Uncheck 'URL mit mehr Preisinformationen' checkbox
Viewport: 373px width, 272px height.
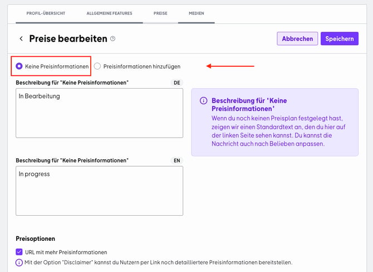(19, 252)
